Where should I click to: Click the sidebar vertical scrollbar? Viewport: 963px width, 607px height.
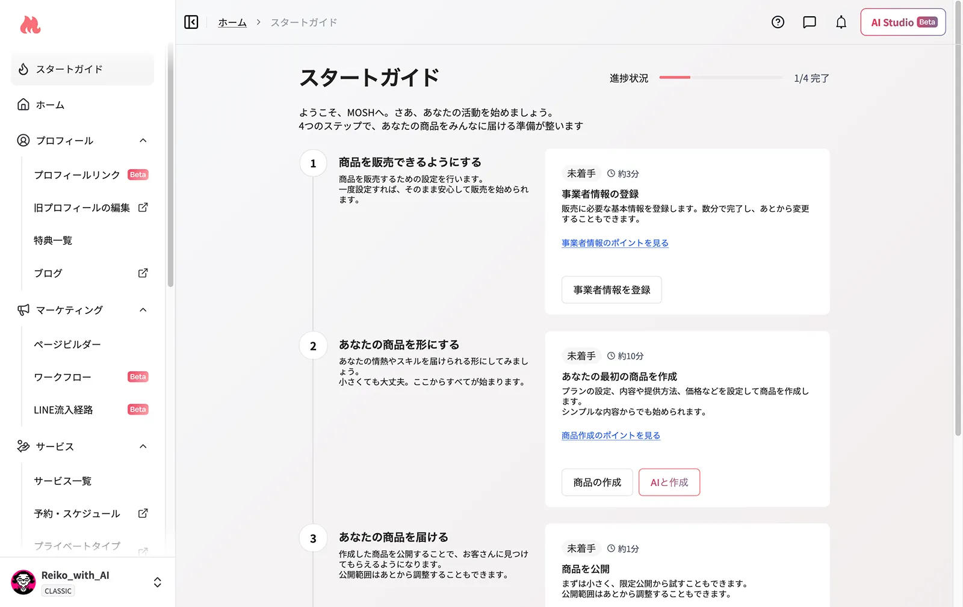click(x=170, y=165)
